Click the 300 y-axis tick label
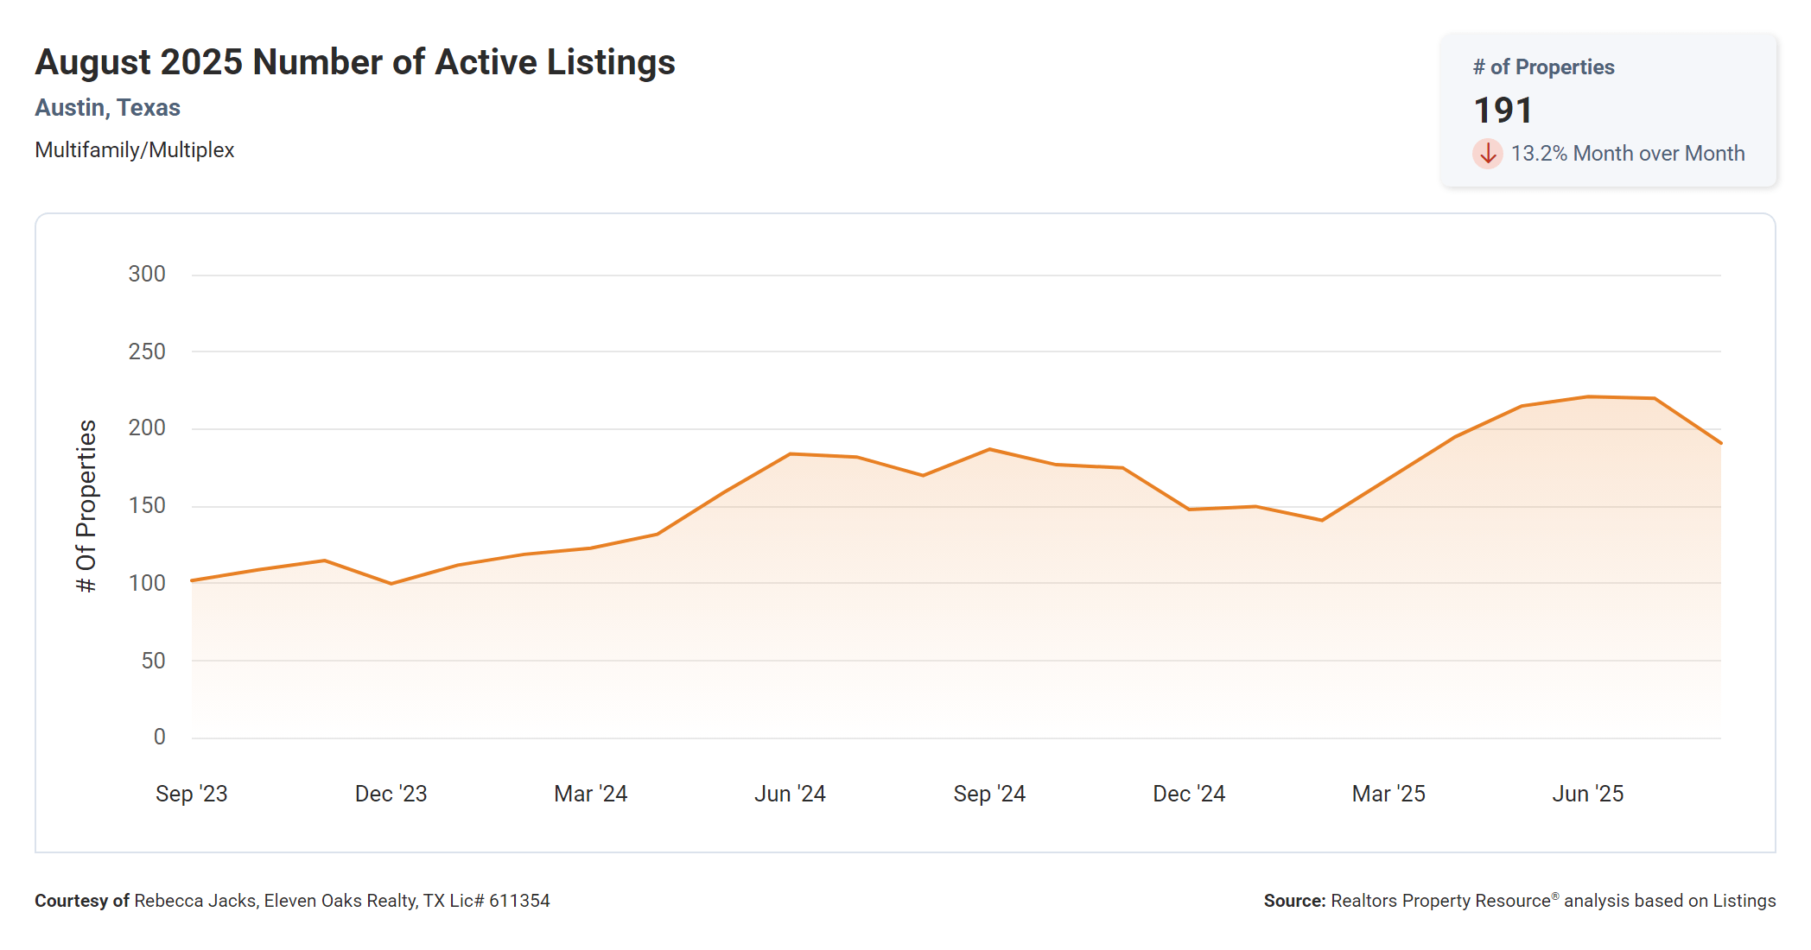 point(147,275)
